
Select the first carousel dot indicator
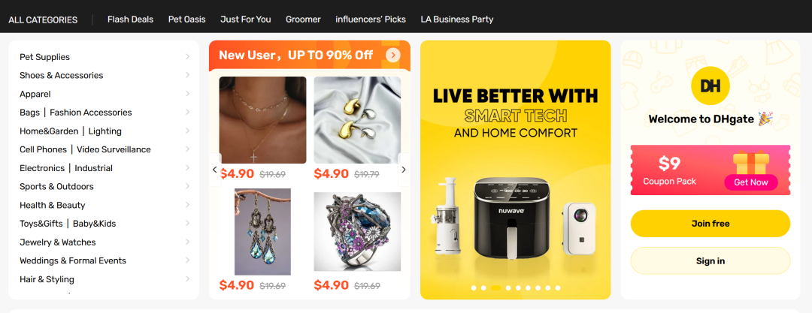pyautogui.click(x=474, y=287)
